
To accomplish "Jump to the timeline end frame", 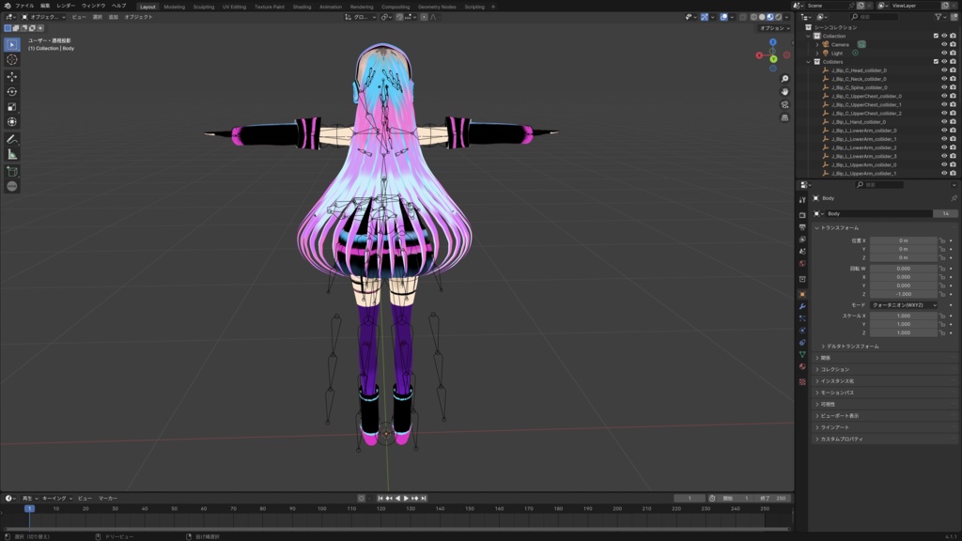I will (424, 499).
